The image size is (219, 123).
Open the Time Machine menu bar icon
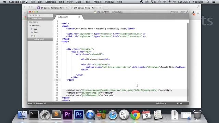point(159,2)
